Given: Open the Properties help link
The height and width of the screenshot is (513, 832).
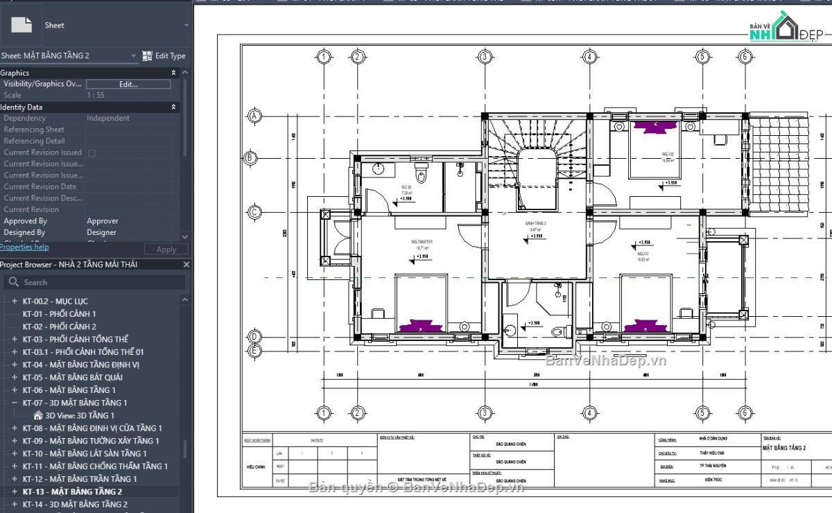Looking at the screenshot, I should tap(24, 247).
